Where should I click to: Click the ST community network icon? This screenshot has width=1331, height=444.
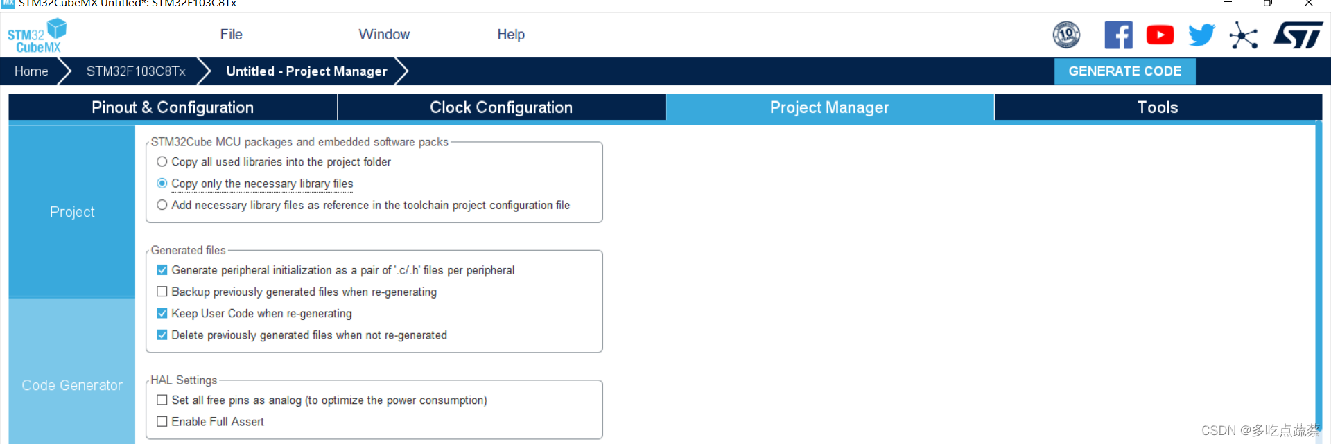point(1243,35)
